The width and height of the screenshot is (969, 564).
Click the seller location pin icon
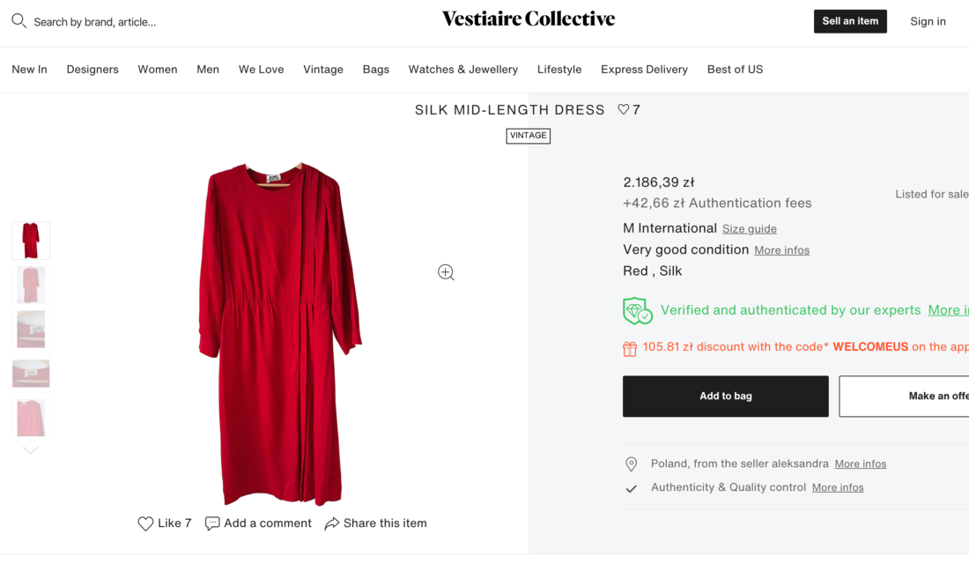(x=632, y=464)
